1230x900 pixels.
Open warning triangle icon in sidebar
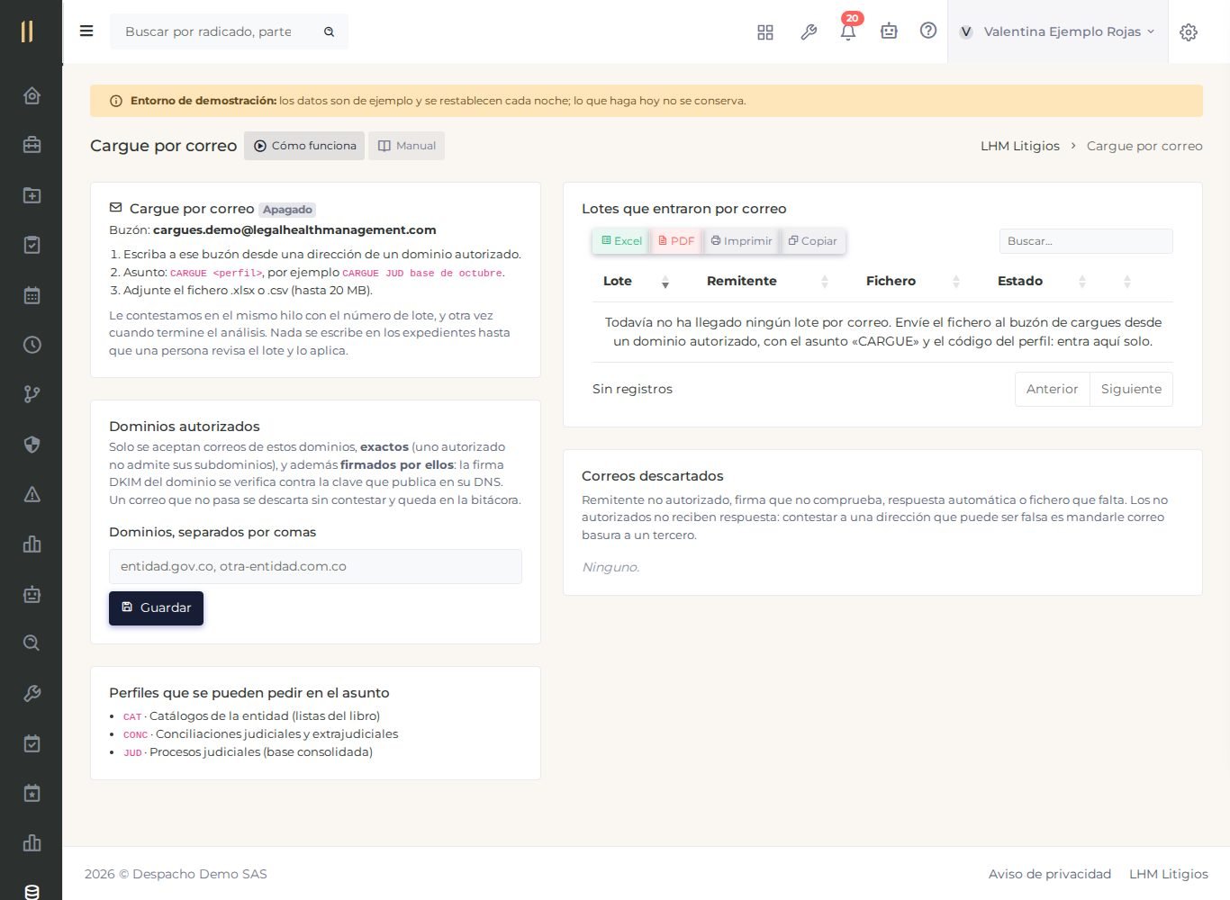click(x=32, y=494)
